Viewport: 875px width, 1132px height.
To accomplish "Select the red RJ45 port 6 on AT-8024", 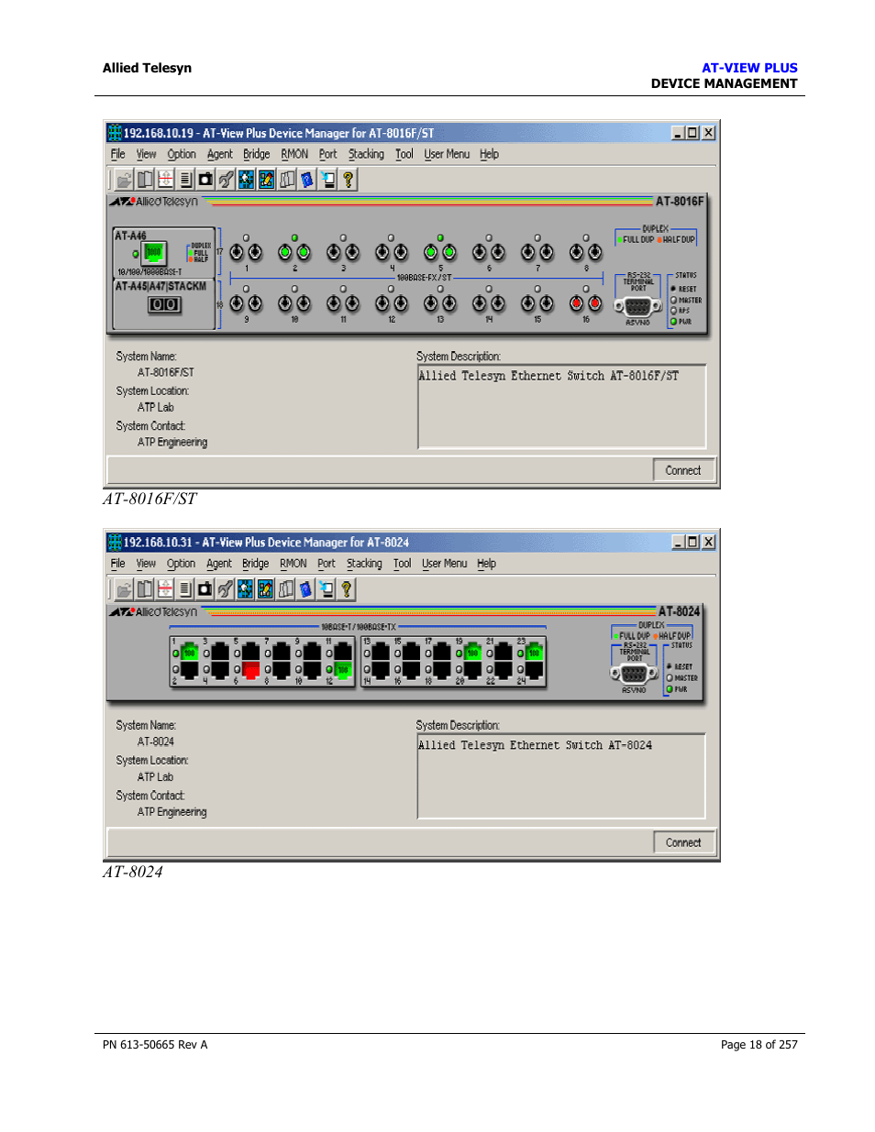I will click(251, 670).
